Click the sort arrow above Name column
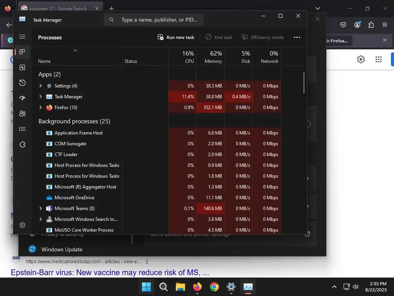Viewport: 394px width, 296px height. tap(75, 50)
